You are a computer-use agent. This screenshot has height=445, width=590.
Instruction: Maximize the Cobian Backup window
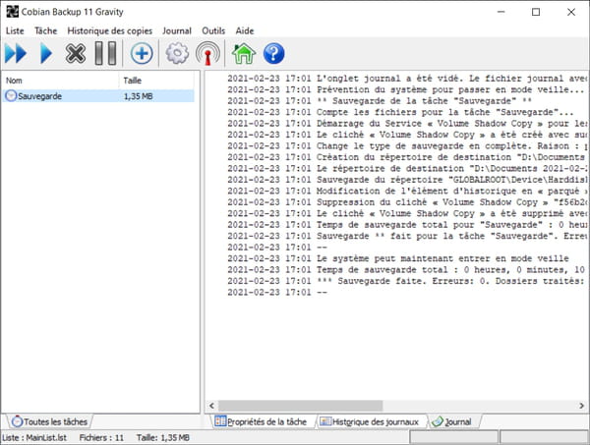(x=536, y=12)
